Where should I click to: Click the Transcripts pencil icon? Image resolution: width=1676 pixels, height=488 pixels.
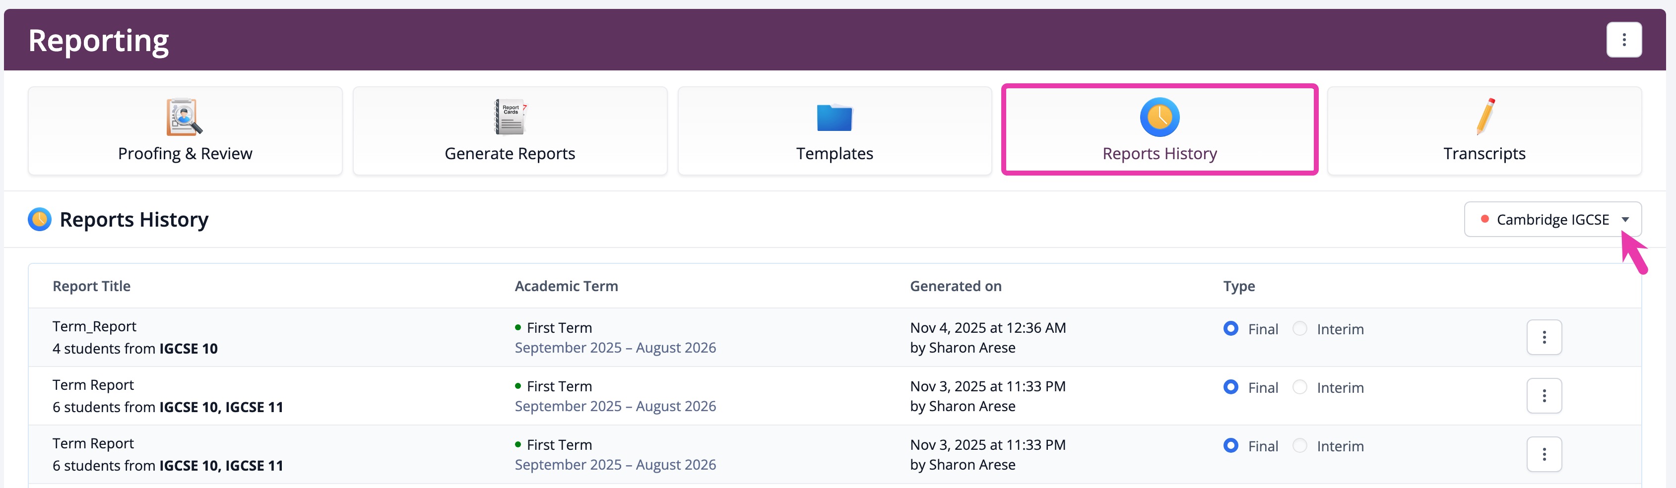click(1485, 117)
